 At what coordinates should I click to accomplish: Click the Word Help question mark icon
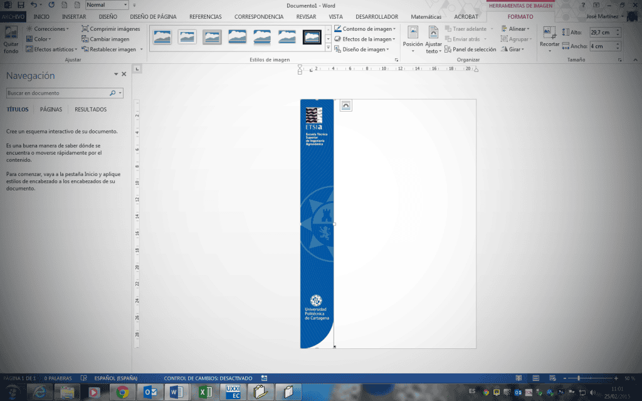pos(583,5)
